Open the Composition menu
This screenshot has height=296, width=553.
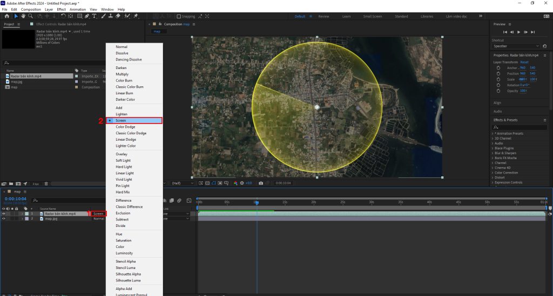(31, 9)
